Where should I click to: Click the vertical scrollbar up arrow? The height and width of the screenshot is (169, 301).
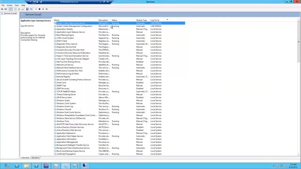coord(299,20)
